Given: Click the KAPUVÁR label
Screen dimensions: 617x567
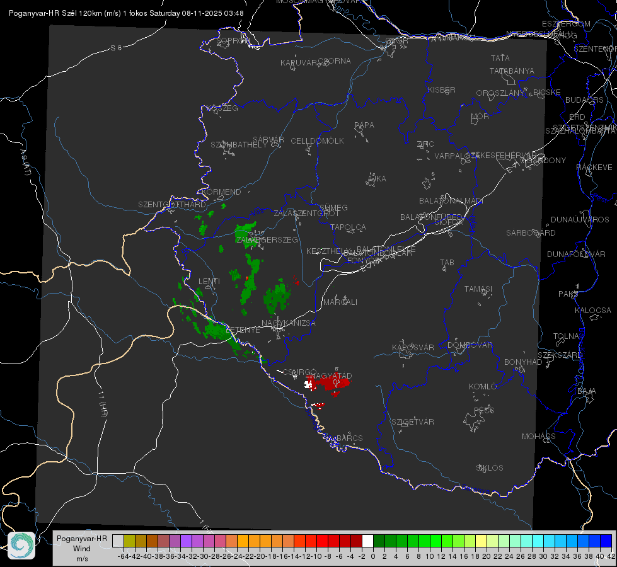Looking at the screenshot, I should 299,62.
